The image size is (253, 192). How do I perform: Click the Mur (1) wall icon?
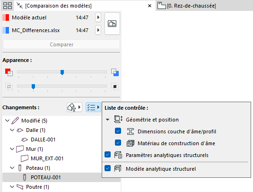(20, 149)
